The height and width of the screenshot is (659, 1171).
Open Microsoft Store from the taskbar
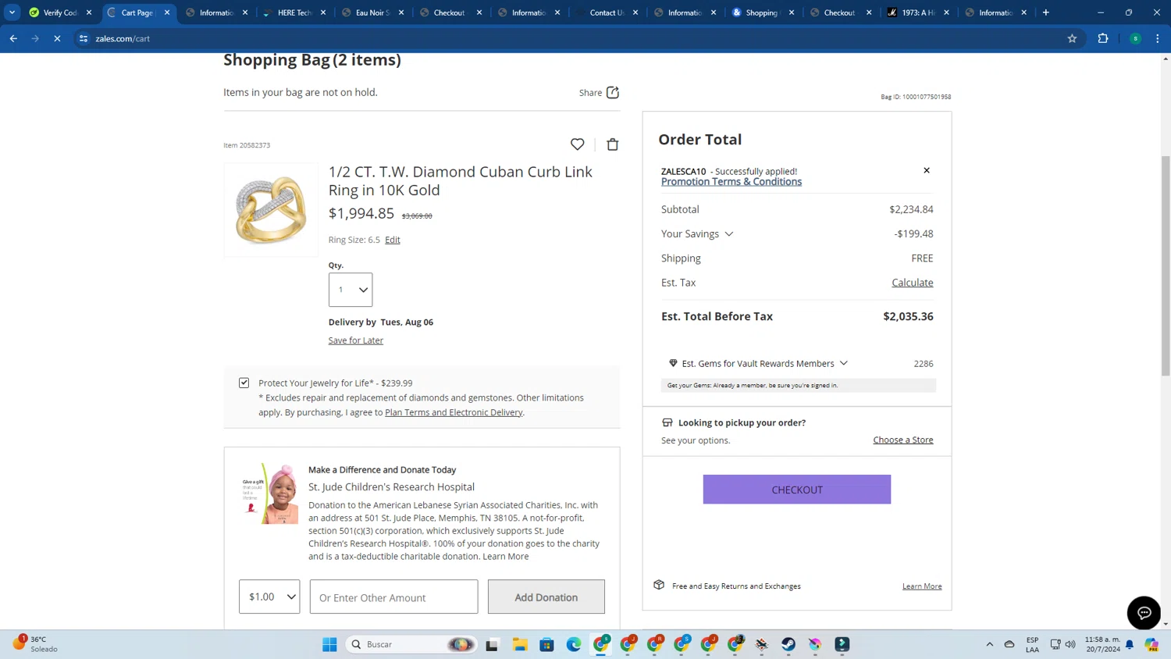coord(546,644)
